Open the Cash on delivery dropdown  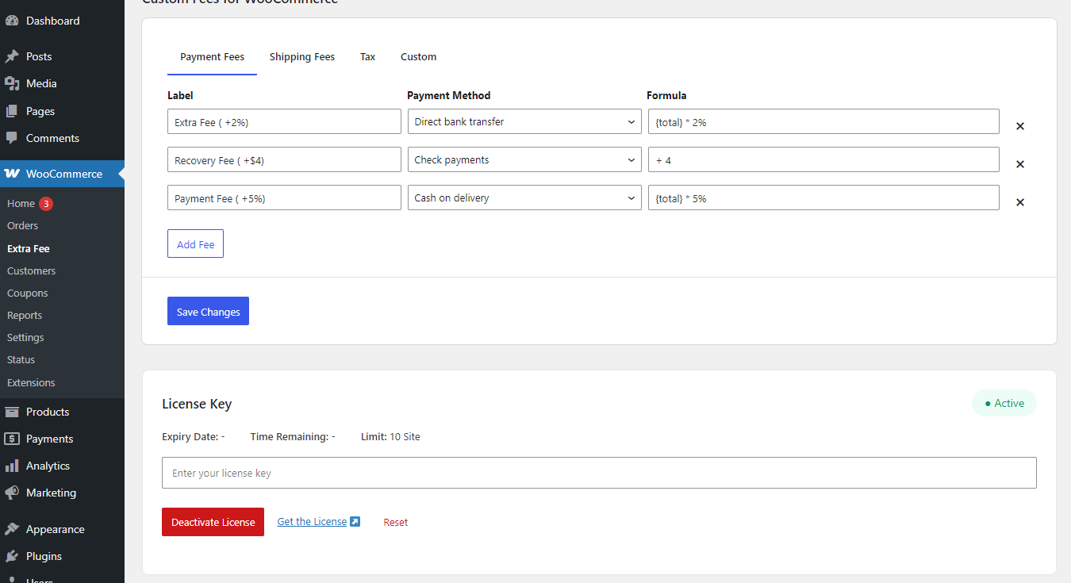point(524,198)
